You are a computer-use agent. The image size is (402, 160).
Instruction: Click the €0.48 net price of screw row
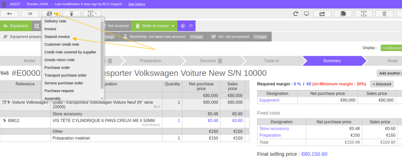click(213, 120)
